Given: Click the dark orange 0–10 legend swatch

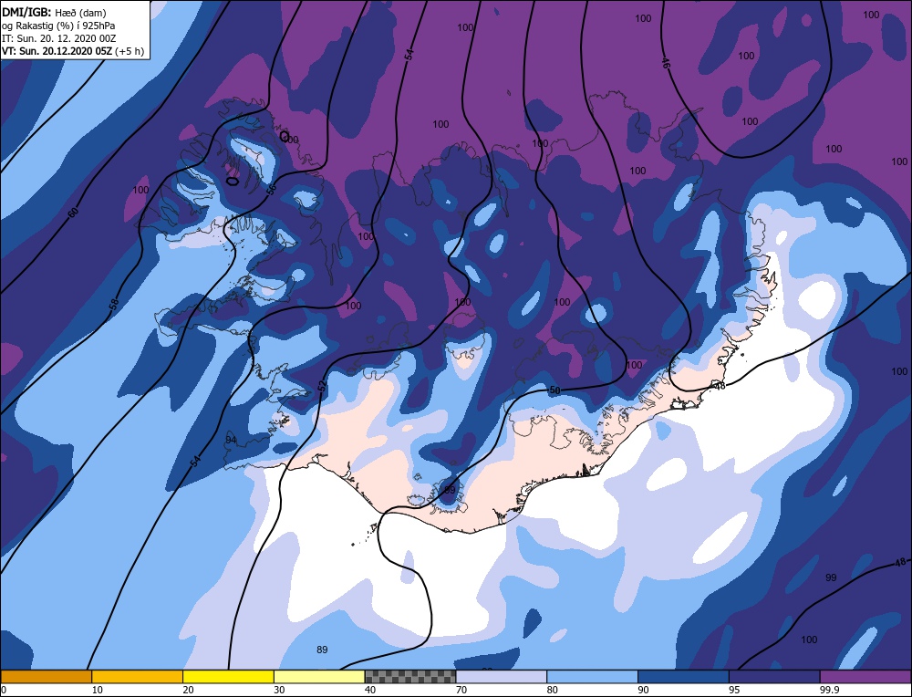Looking at the screenshot, I should pyautogui.click(x=46, y=677).
